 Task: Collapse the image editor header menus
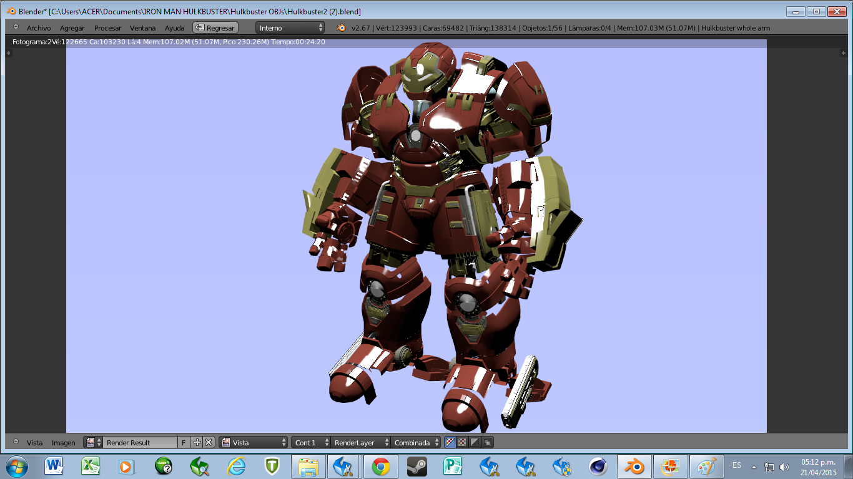(x=16, y=442)
